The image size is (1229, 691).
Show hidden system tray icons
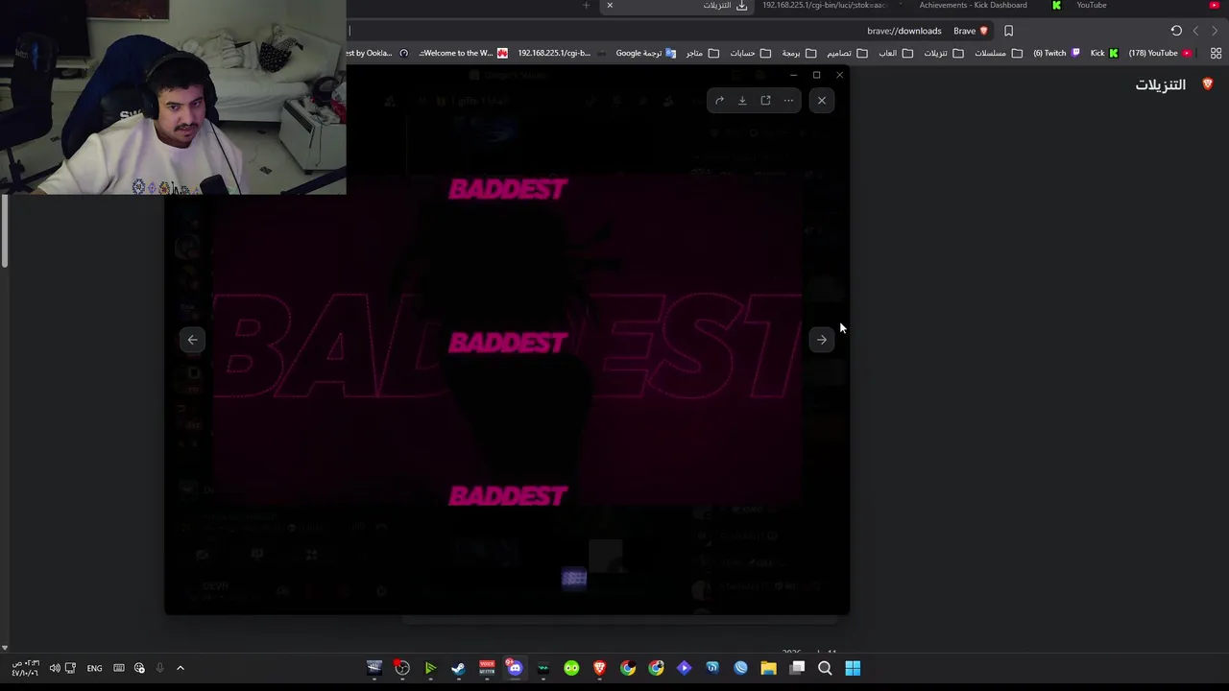point(180,668)
